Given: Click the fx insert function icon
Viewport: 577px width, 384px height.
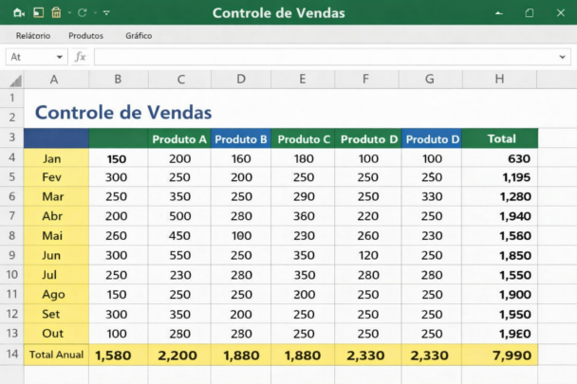Looking at the screenshot, I should (81, 57).
